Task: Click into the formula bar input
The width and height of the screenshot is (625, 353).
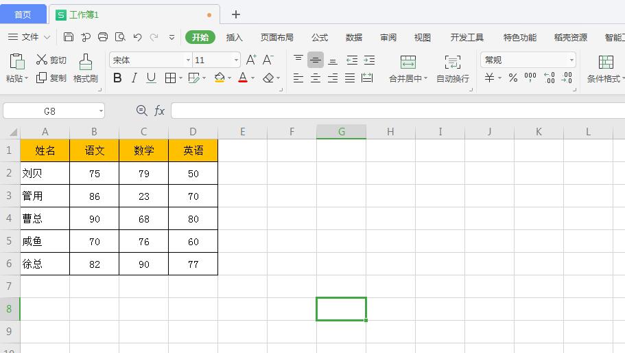Action: (398, 111)
